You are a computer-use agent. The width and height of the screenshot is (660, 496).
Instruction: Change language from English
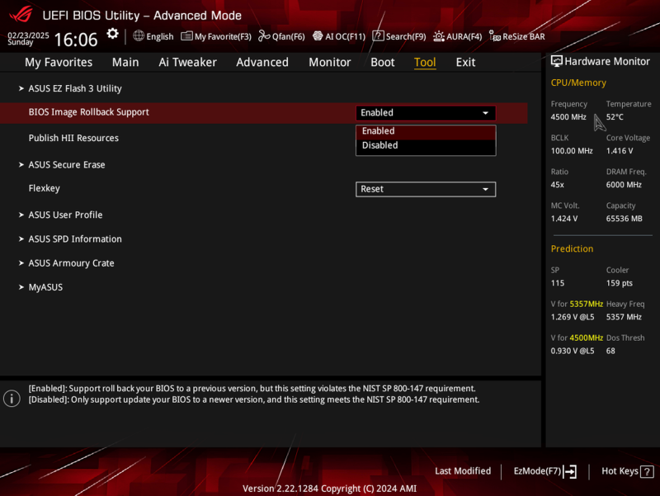pyautogui.click(x=153, y=36)
